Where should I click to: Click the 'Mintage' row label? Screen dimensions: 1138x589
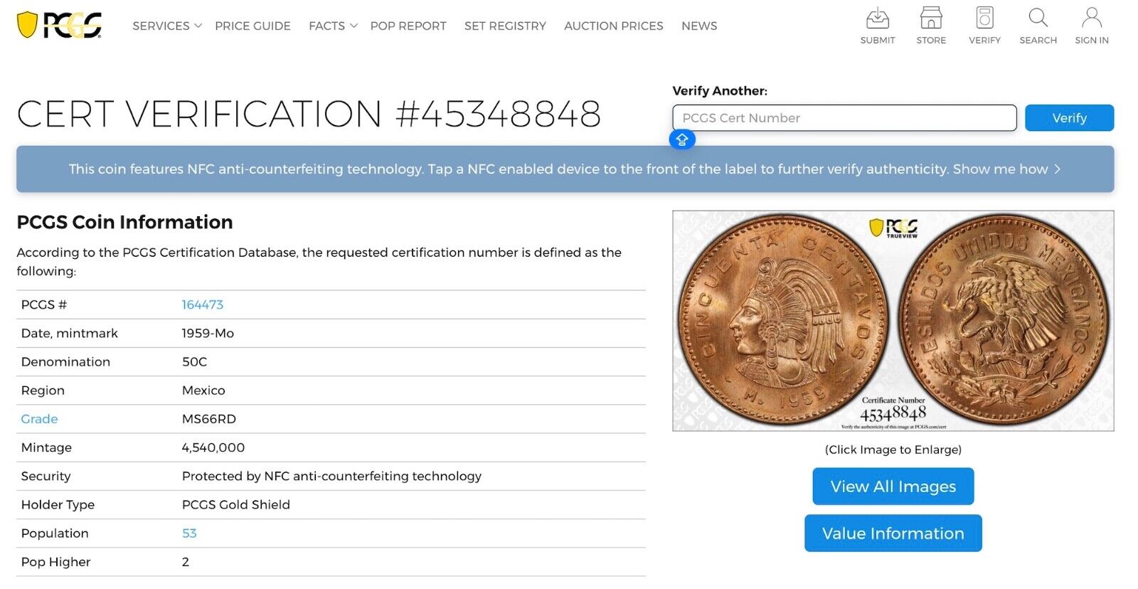(46, 447)
